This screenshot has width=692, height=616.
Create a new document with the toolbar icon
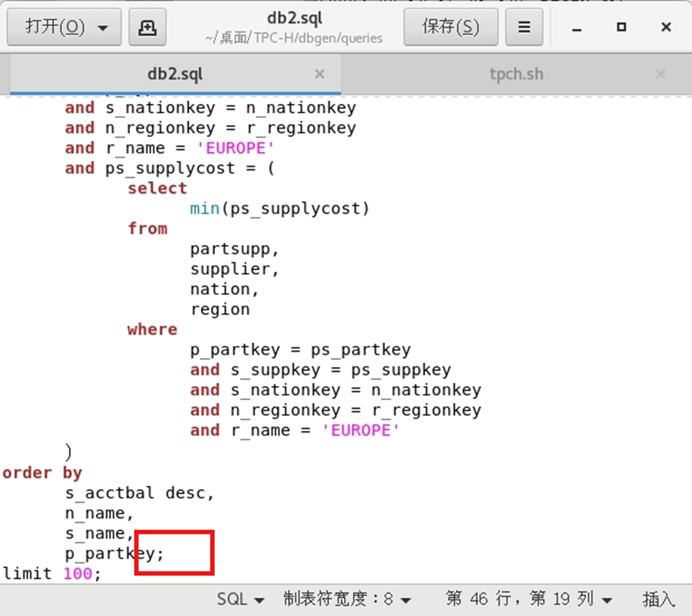(x=147, y=28)
